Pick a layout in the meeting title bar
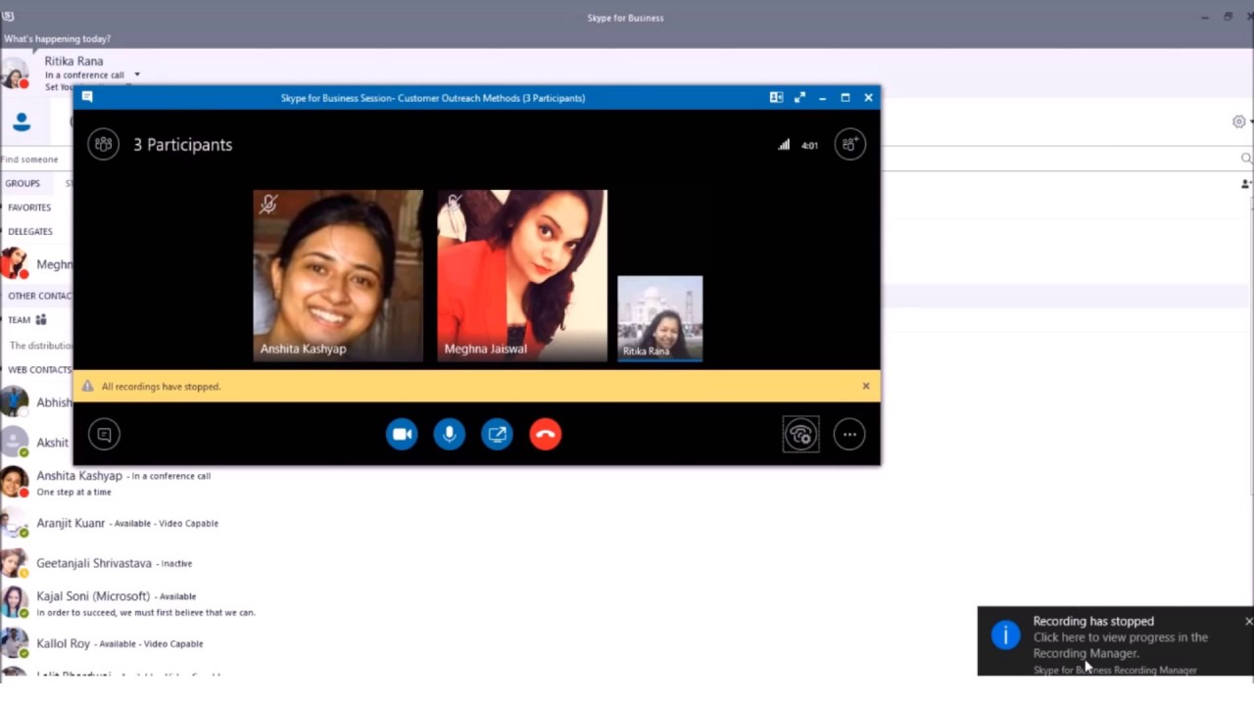This screenshot has width=1254, height=705. click(x=776, y=98)
